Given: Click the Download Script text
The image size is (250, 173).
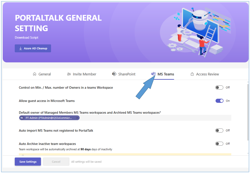Looking at the screenshot, I should [27, 38].
